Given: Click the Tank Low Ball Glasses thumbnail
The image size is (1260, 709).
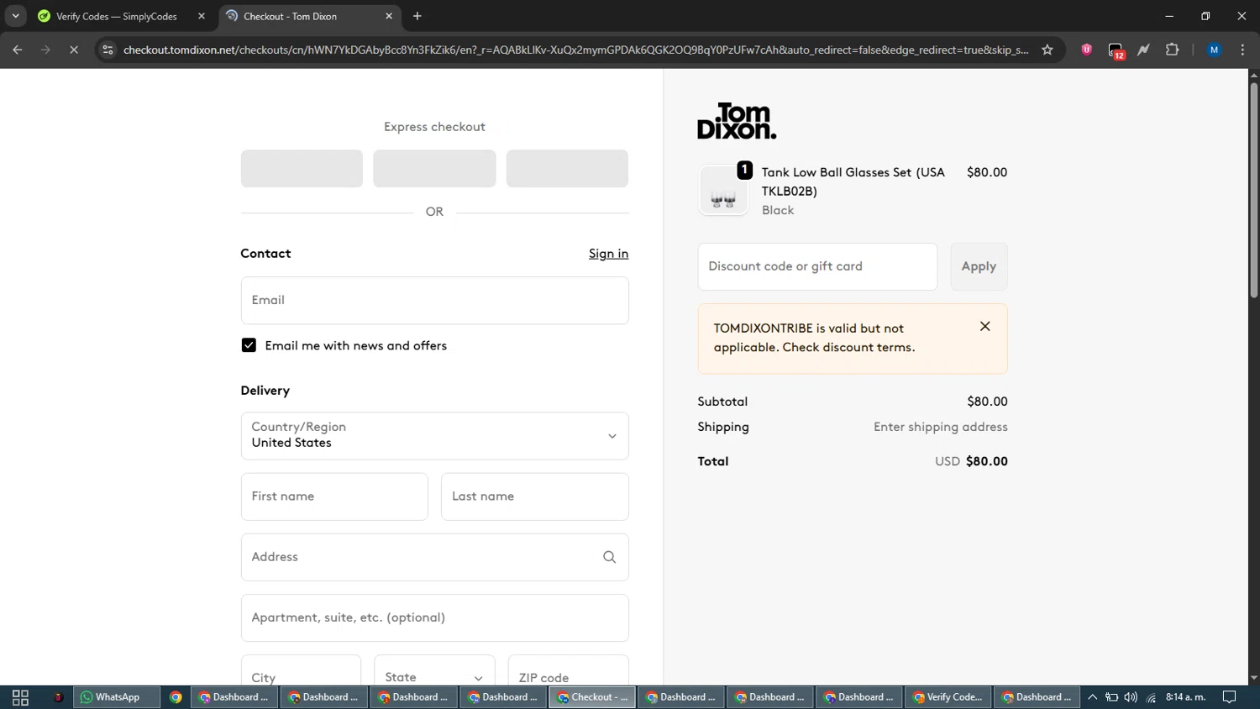Looking at the screenshot, I should [723, 191].
